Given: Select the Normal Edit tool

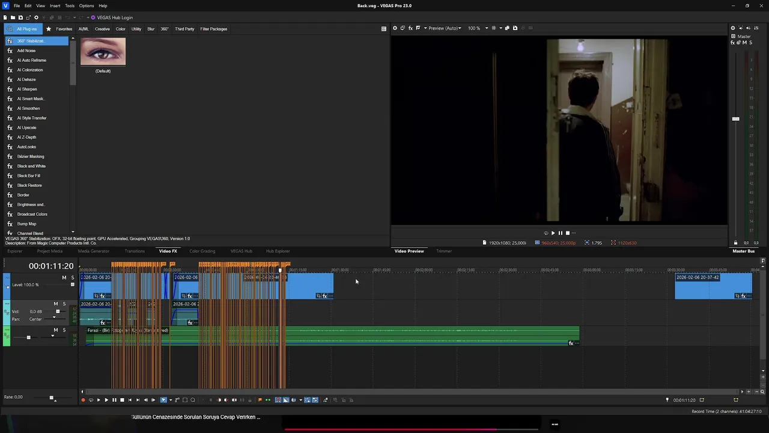Looking at the screenshot, I should tap(163, 400).
